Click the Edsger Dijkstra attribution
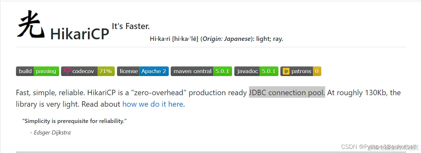The width and height of the screenshot is (421, 153). pos(50,133)
